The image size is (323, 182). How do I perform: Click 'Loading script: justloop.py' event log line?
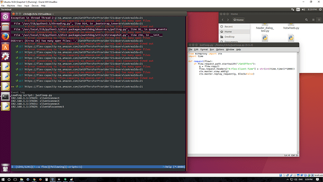(31, 95)
